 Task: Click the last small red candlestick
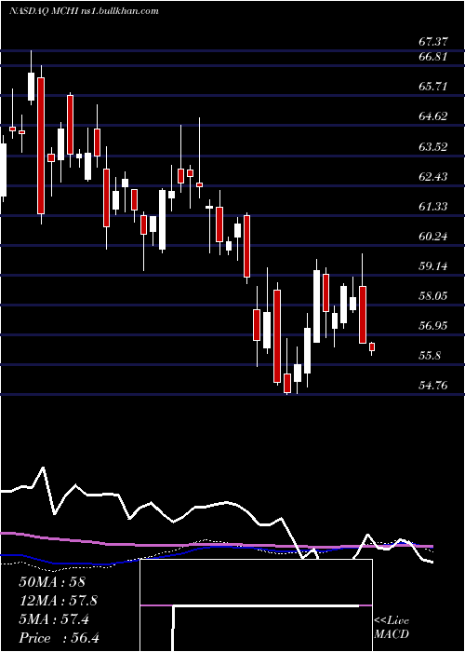click(372, 346)
